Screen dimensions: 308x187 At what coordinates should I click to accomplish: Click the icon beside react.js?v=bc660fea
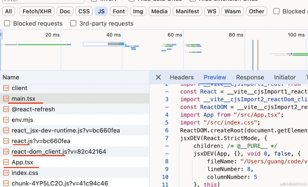click(6, 141)
